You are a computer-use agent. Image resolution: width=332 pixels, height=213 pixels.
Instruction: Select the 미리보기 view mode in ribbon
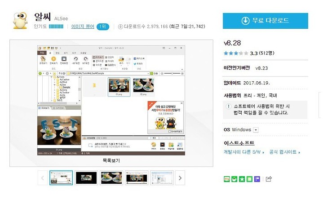click(x=98, y=57)
